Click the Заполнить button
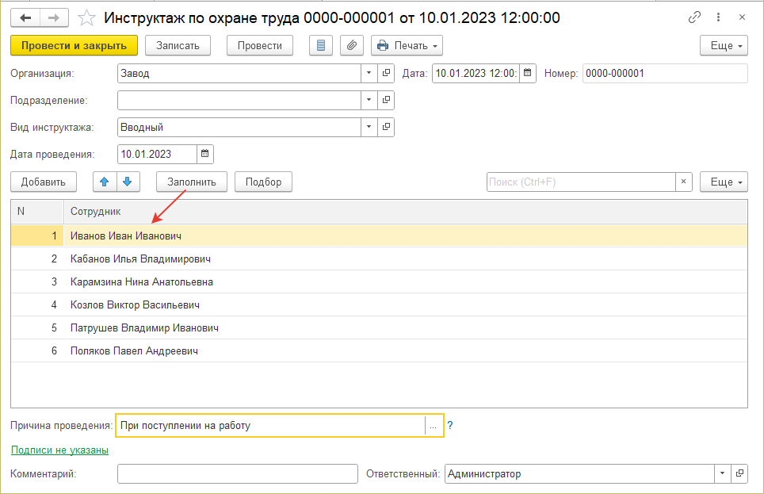This screenshot has width=764, height=494. (192, 182)
